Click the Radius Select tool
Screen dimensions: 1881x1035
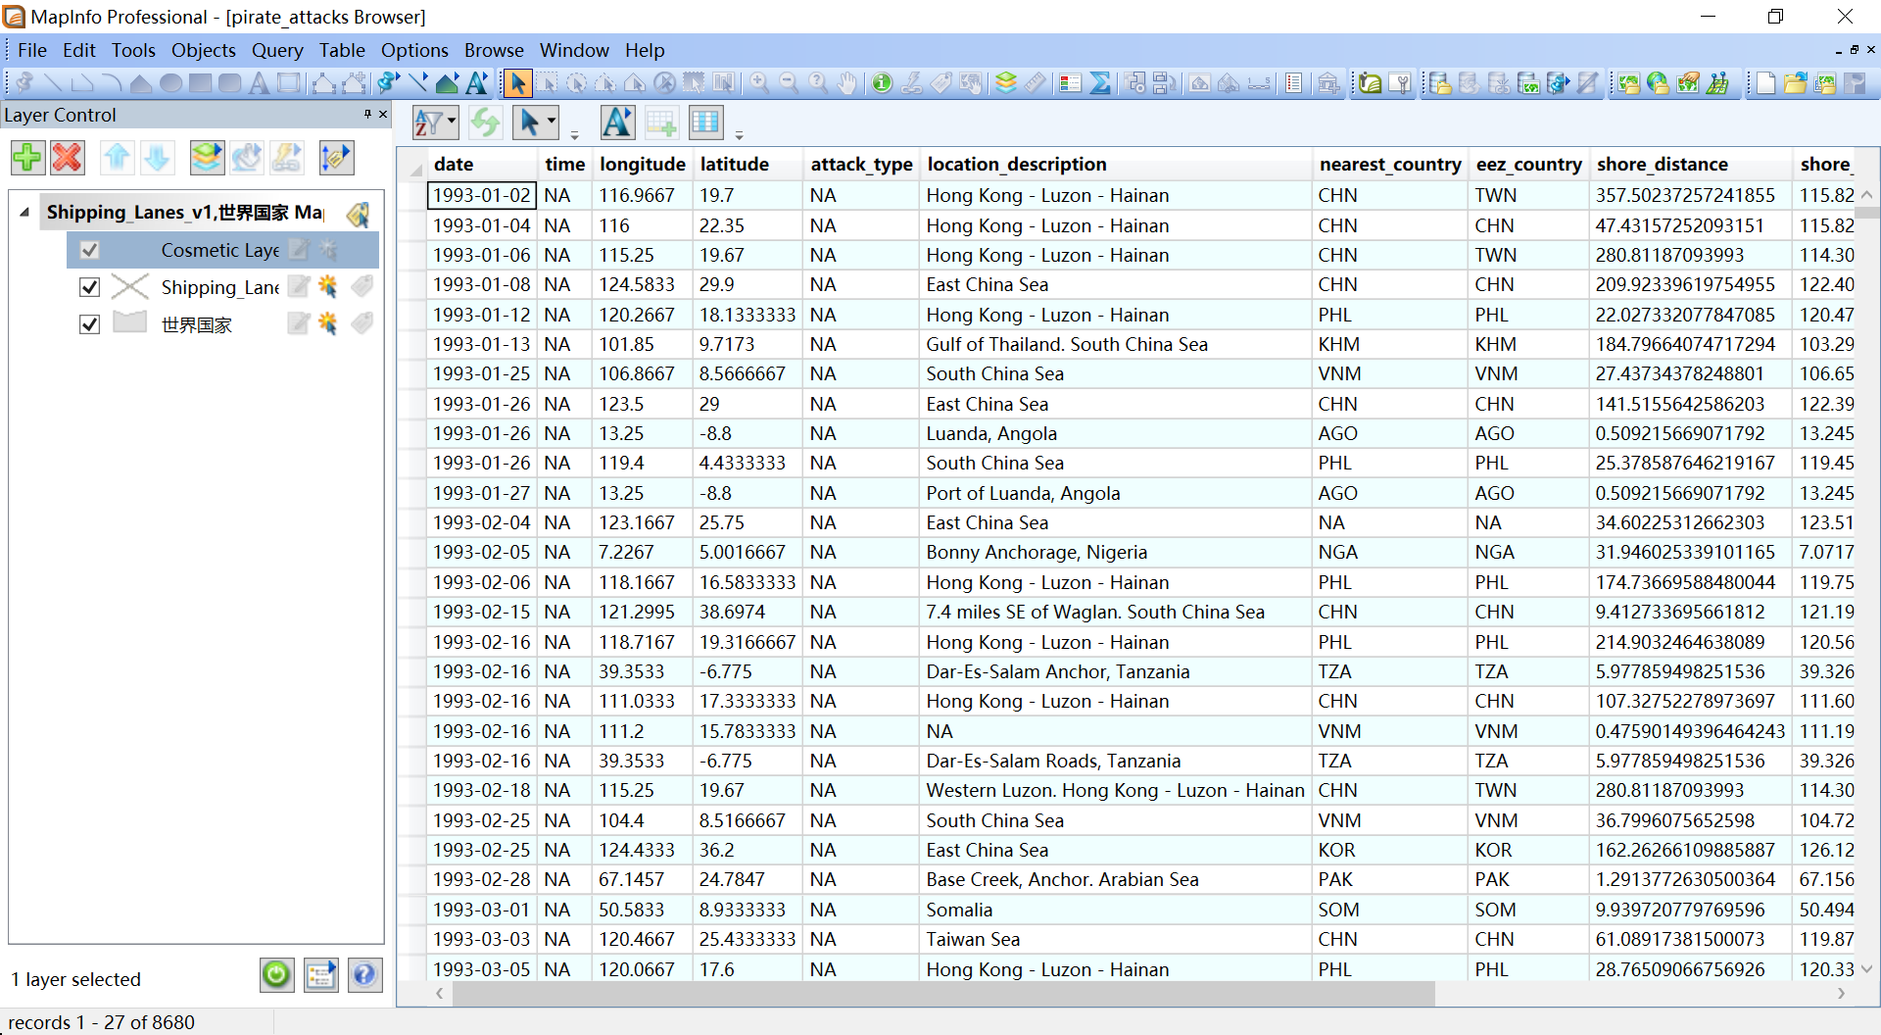click(576, 83)
